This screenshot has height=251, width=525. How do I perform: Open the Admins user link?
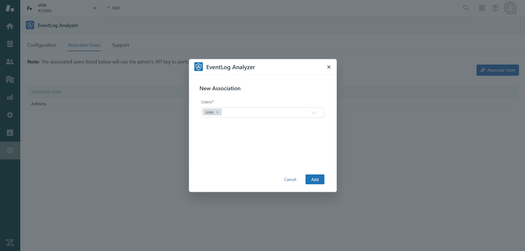pos(38,104)
